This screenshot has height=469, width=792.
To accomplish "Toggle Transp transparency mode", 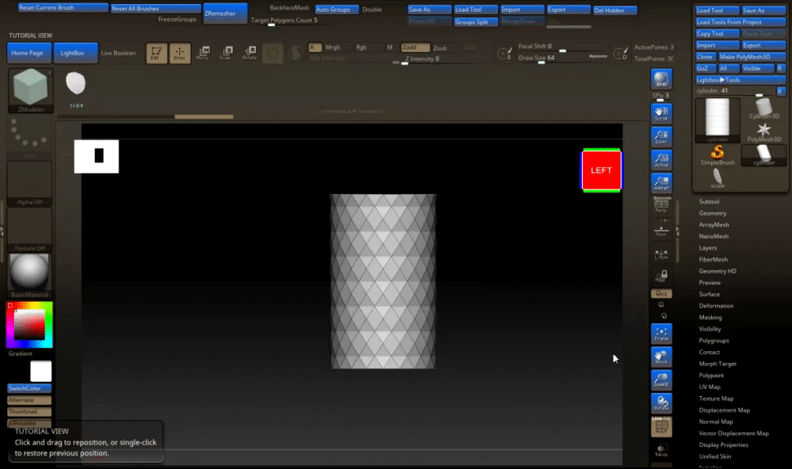I will point(661,450).
